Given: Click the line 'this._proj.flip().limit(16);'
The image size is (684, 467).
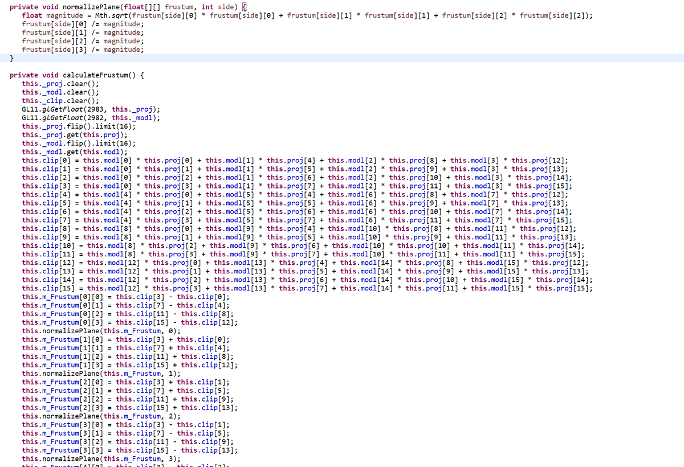Looking at the screenshot, I should (x=79, y=126).
